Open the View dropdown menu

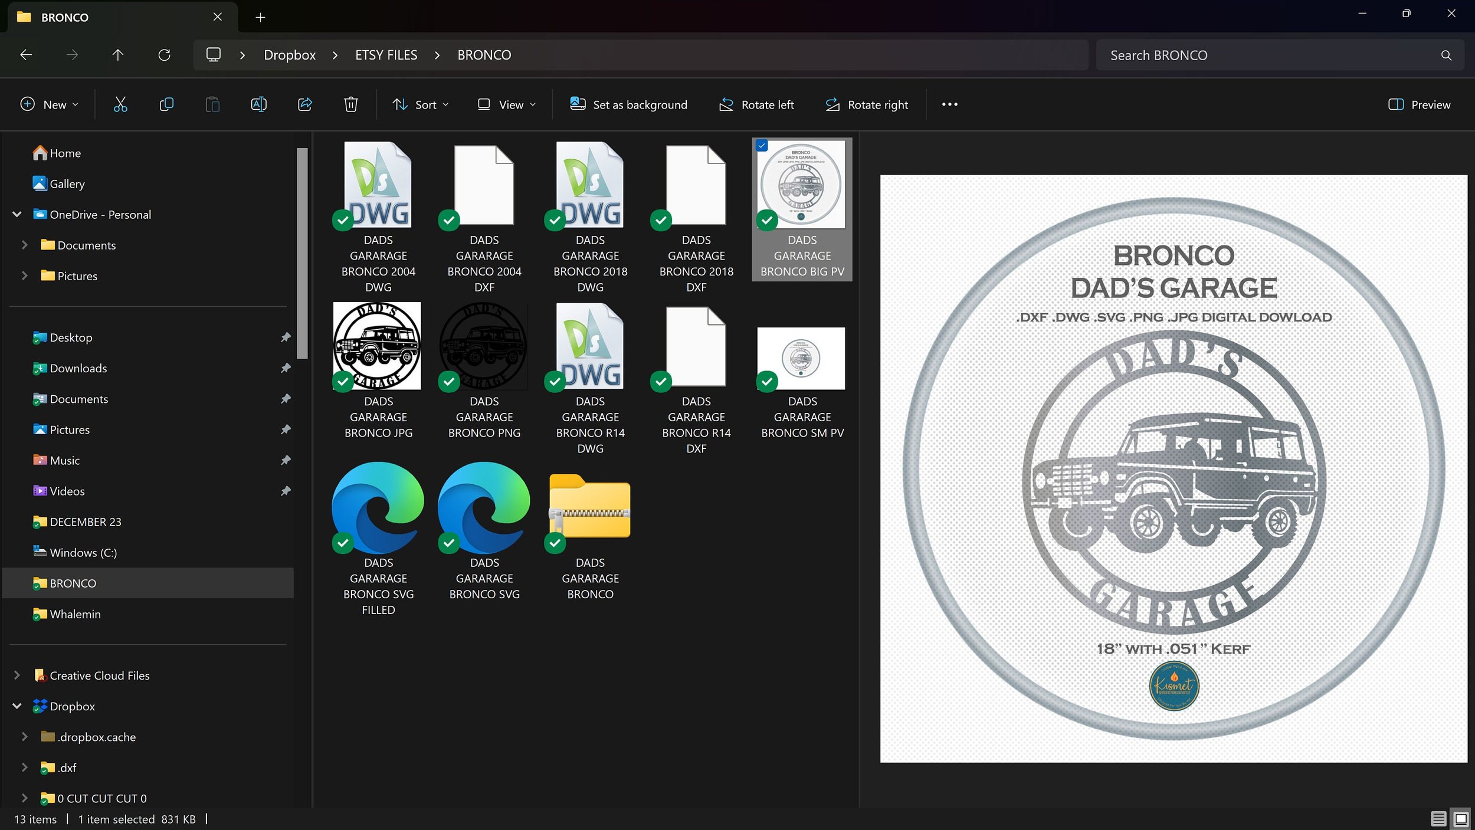[x=507, y=104]
